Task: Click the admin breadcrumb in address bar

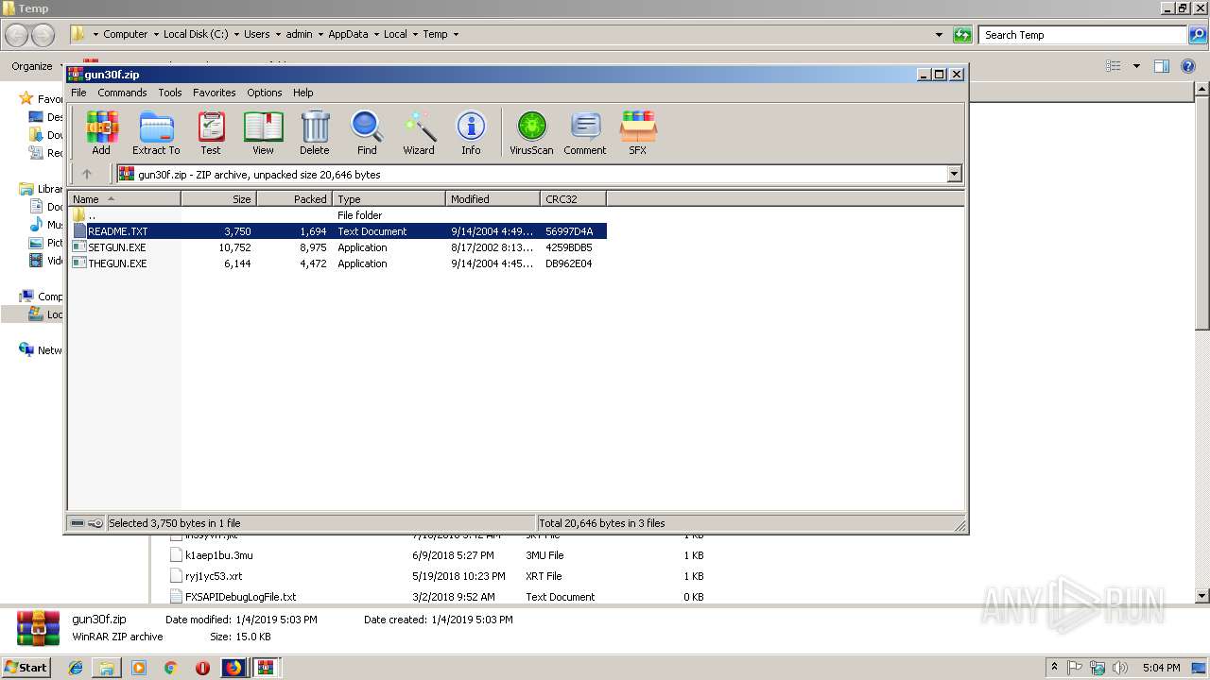Action: [x=299, y=35]
